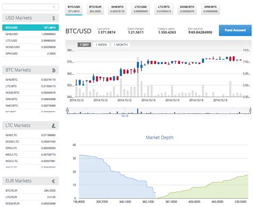Grab the right handle of the chart navigator
Viewport: 253px width, 207px height.
tap(250, 110)
